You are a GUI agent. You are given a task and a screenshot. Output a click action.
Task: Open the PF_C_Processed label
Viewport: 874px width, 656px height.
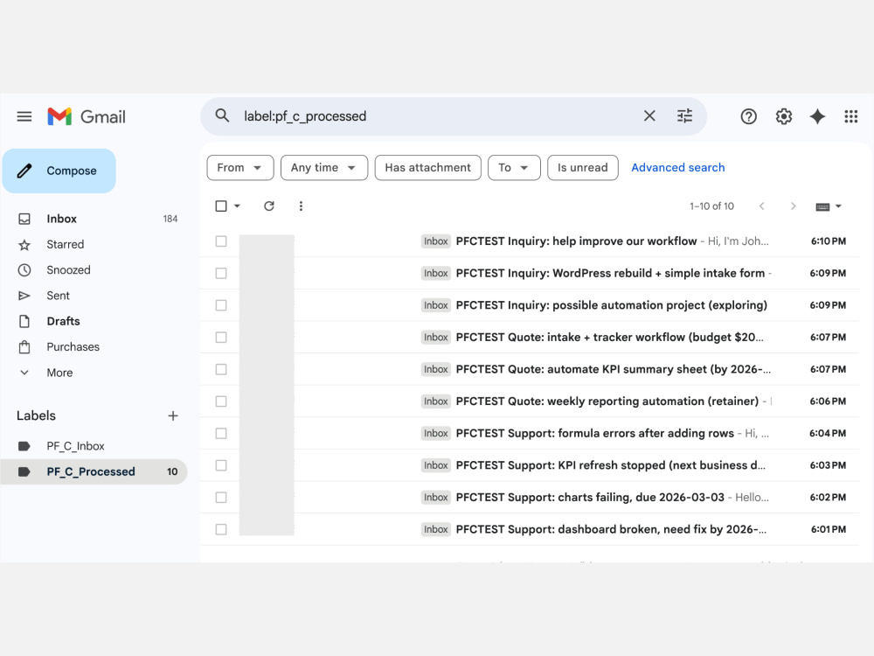click(x=94, y=472)
